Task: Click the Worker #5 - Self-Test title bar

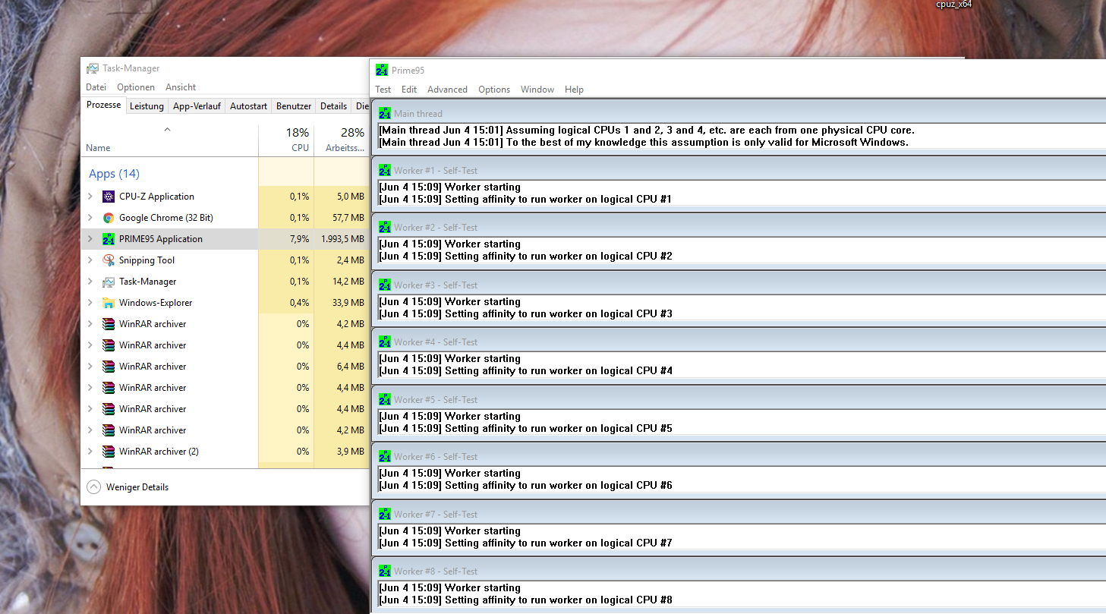Action: pyautogui.click(x=740, y=399)
